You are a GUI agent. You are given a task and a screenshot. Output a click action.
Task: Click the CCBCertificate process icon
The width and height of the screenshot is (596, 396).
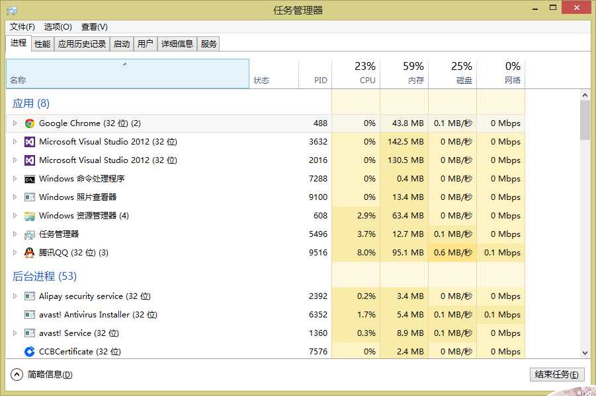coord(29,352)
